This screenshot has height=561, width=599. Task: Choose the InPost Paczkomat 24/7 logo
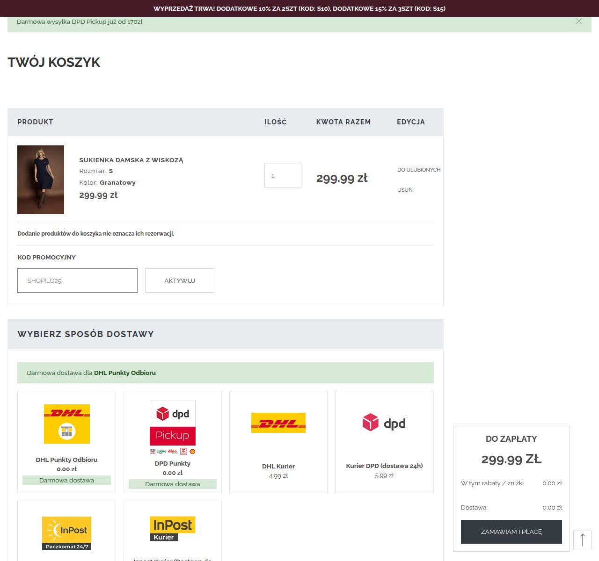(67, 533)
